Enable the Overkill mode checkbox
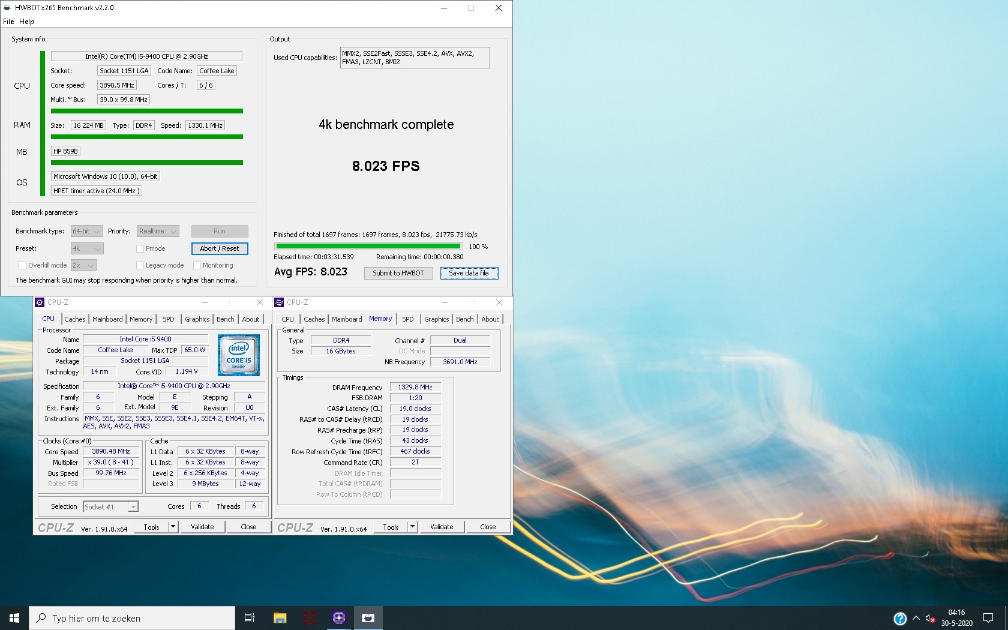 (22, 265)
